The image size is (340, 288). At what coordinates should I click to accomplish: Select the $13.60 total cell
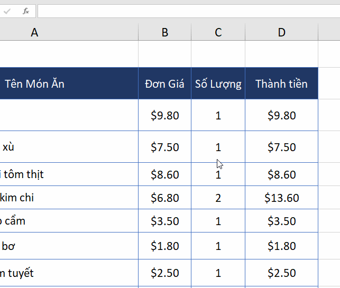tap(282, 198)
